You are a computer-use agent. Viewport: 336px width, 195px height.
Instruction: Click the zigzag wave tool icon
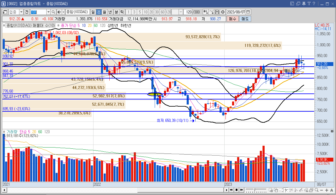pos(296,190)
